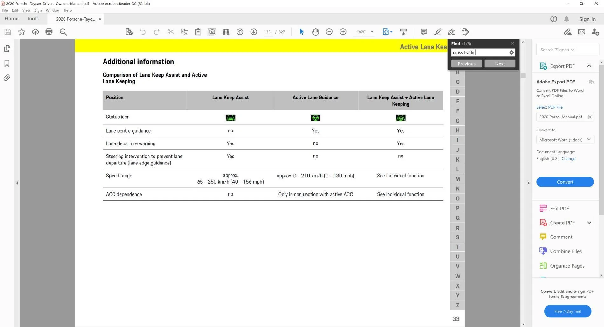Zoom out with the minus icon
Image resolution: width=604 pixels, height=327 pixels.
coord(329,32)
